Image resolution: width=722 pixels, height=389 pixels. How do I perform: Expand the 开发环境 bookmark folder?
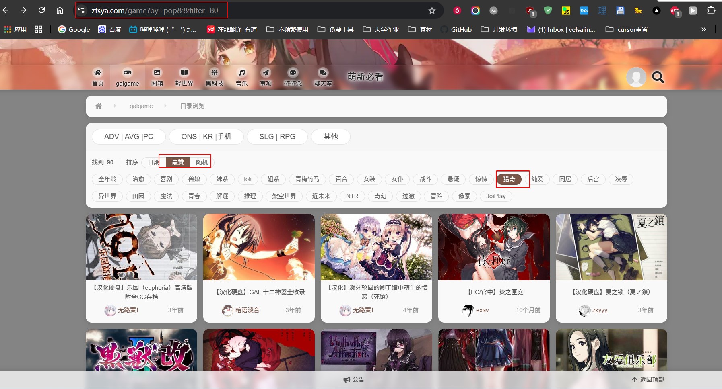click(x=499, y=29)
